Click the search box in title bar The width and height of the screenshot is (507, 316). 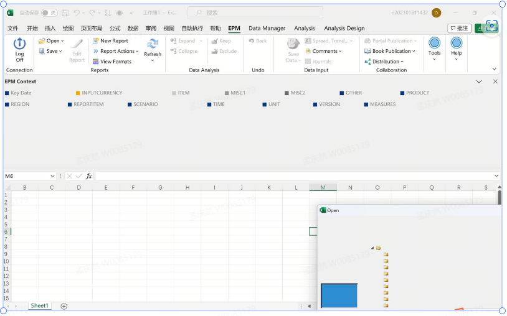tap(255, 13)
